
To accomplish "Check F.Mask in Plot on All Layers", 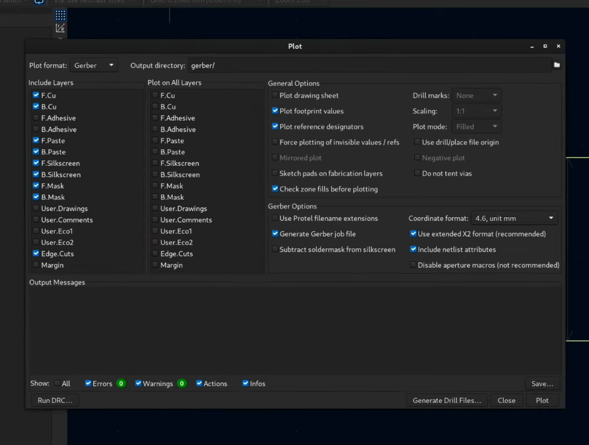I will point(155,186).
